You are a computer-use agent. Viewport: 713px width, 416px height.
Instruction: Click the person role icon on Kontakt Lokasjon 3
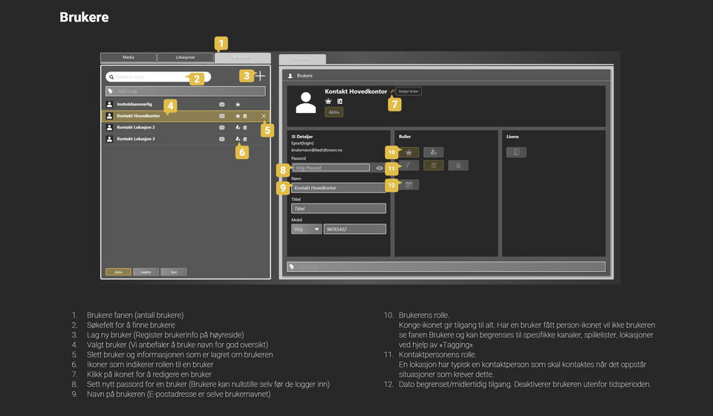pos(238,139)
